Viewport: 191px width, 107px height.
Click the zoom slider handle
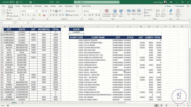178,106
